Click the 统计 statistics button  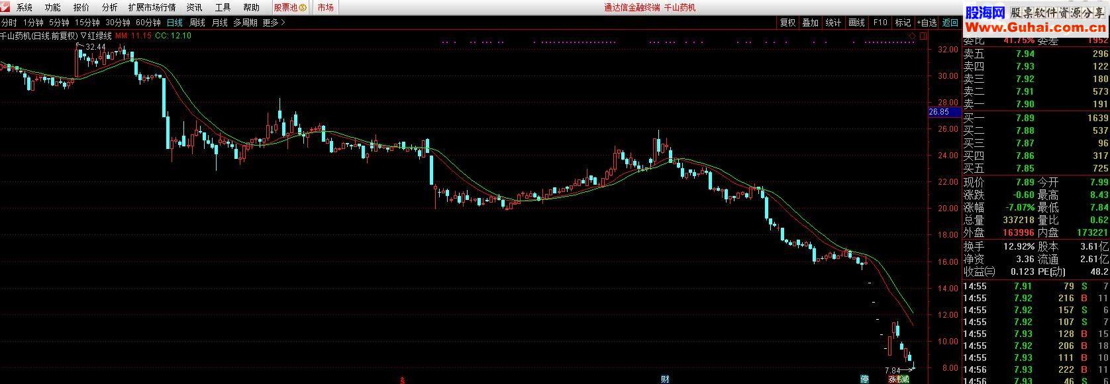(x=834, y=23)
